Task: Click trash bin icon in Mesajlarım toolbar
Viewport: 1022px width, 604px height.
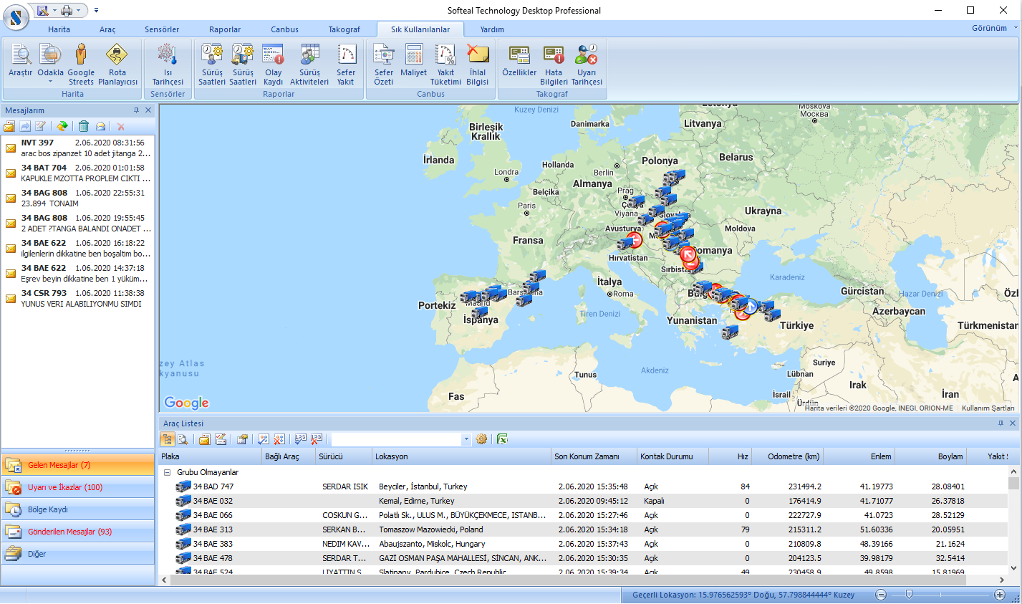Action: click(x=84, y=126)
